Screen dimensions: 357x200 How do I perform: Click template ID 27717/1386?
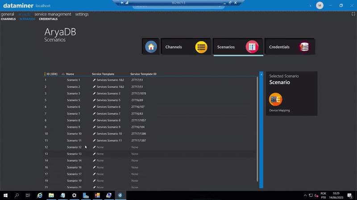pyautogui.click(x=139, y=134)
